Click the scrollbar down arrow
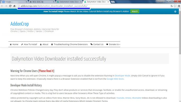This screenshot has height=102, width=181. pos(180,101)
